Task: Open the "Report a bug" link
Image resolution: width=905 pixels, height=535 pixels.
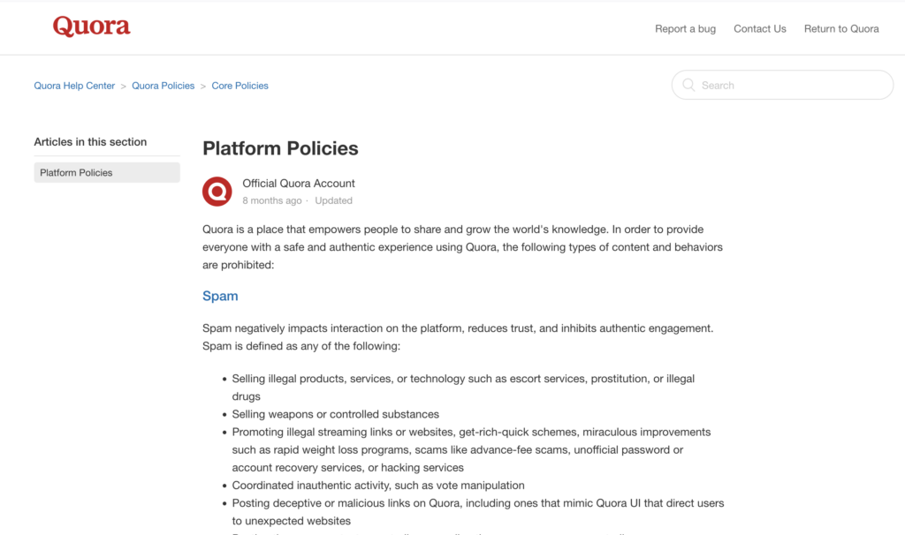Action: (685, 28)
